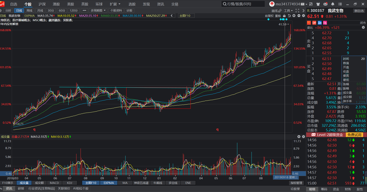The height and width of the screenshot is (192, 367).
Task: Toggle the chart lock icon
Action: [x=284, y=16]
